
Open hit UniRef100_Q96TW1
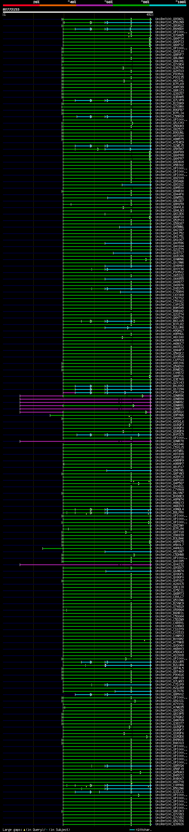click(x=169, y=470)
